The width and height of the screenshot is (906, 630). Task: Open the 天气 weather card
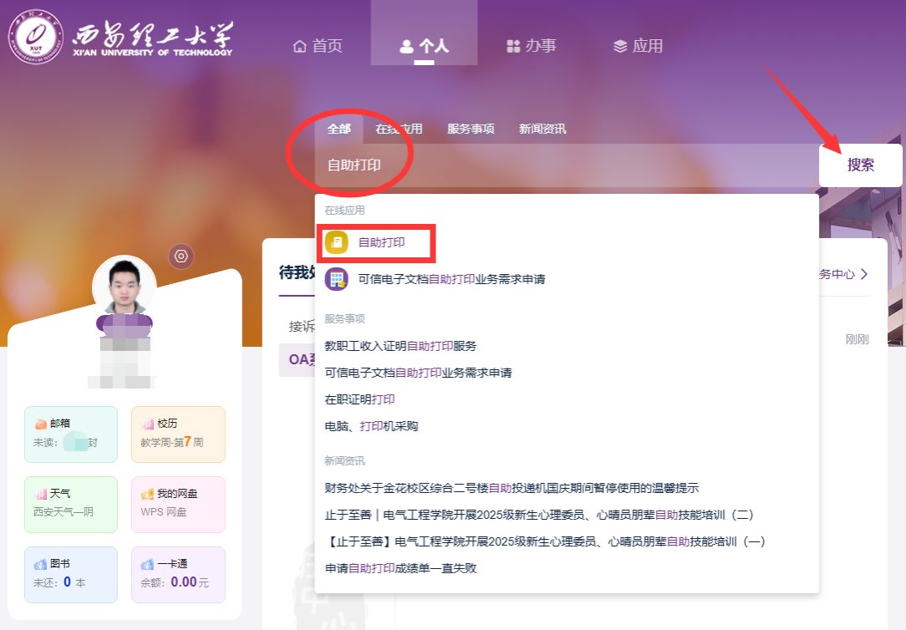tap(71, 504)
